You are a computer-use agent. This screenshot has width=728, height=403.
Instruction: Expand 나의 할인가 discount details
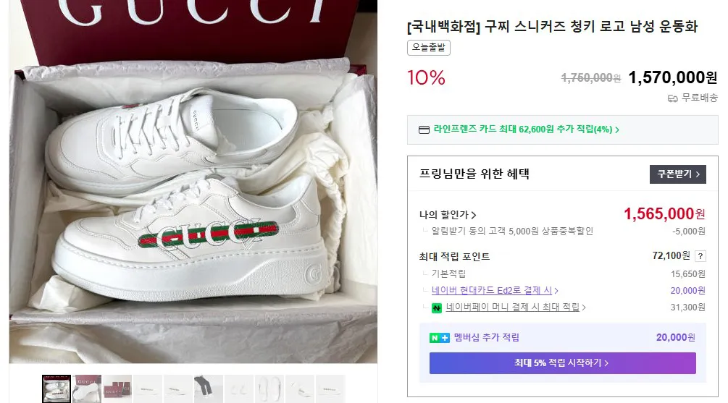[x=448, y=215]
